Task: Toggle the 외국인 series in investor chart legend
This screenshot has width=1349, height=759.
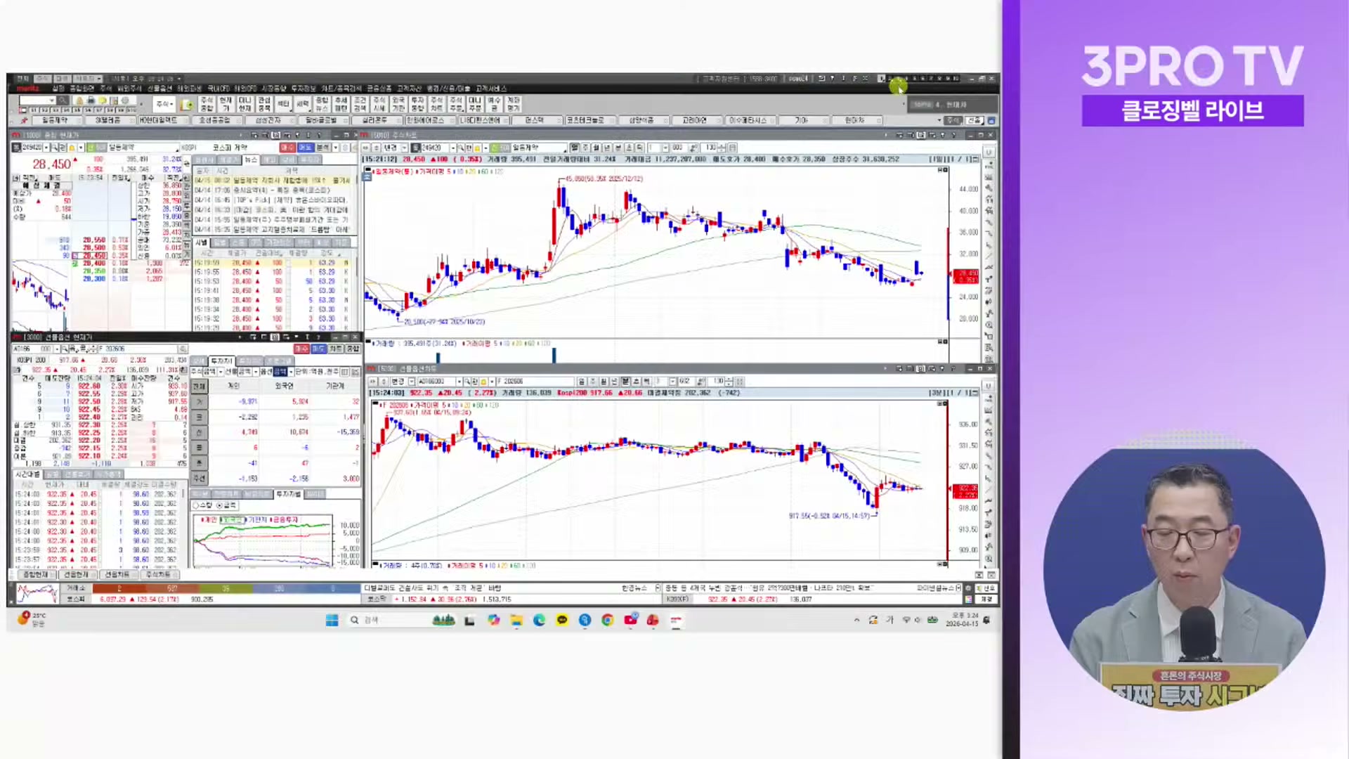Action: (232, 520)
